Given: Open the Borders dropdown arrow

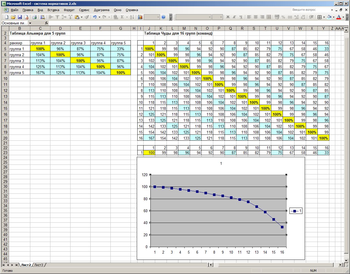Looking at the screenshot, I should click(x=324, y=17).
